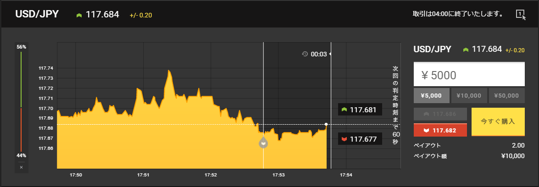Click the 17:52 time label on chart axis
Screen dimensions: 539x187
tap(211, 175)
